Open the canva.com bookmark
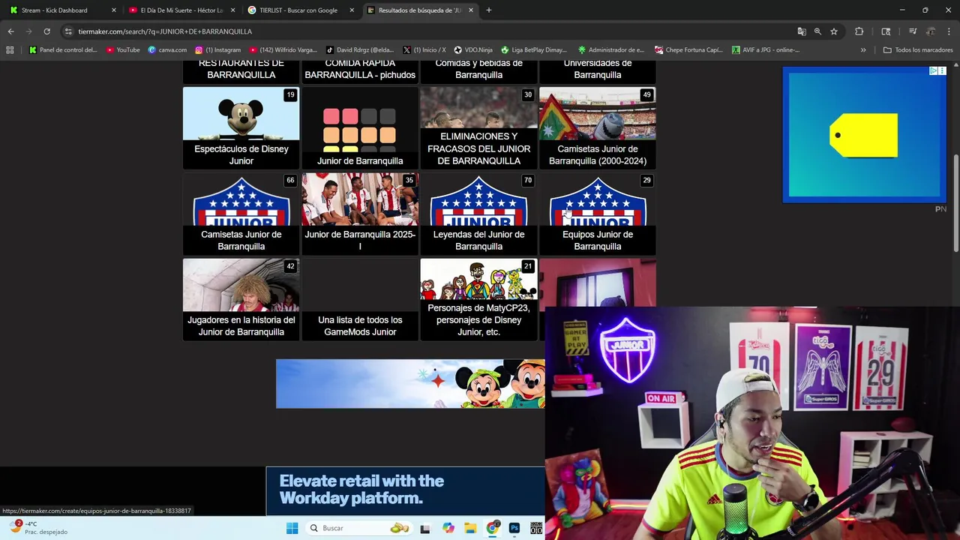 pos(167,50)
